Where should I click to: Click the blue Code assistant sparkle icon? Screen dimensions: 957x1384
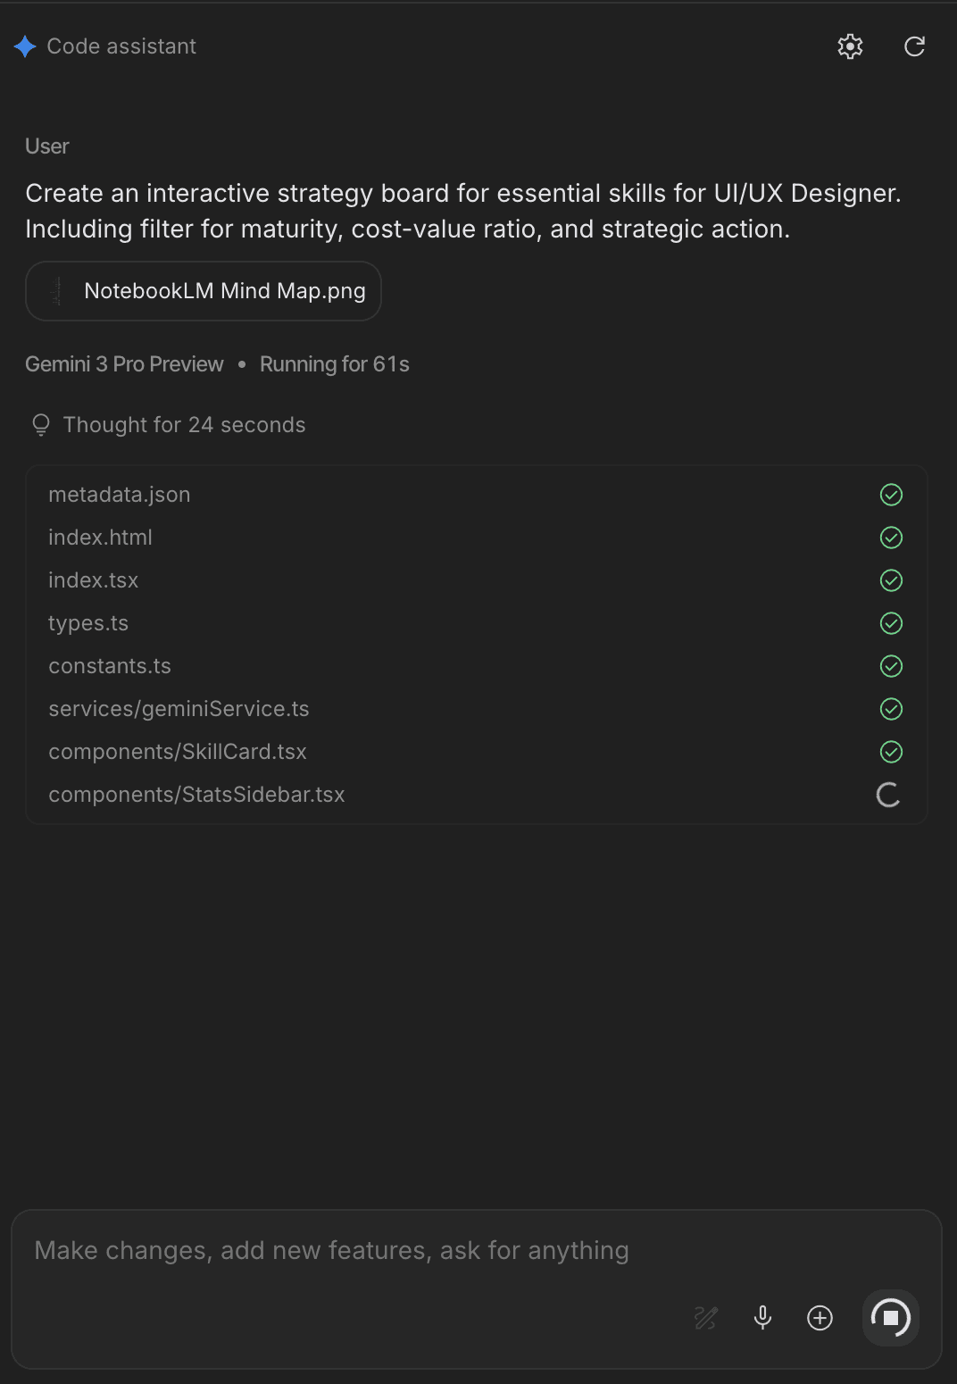(25, 46)
